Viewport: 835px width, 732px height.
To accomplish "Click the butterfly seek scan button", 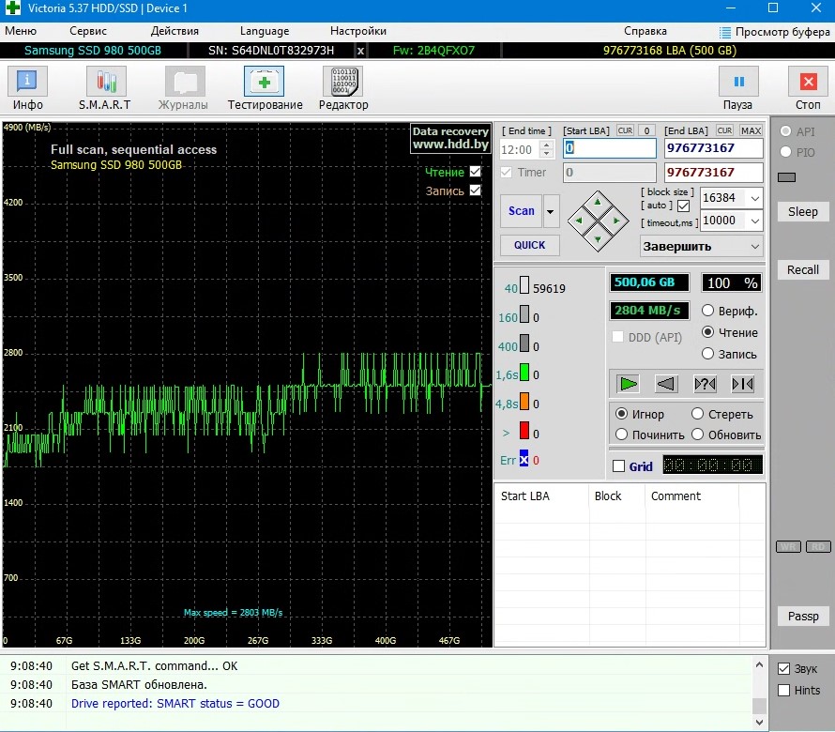I will tap(743, 384).
